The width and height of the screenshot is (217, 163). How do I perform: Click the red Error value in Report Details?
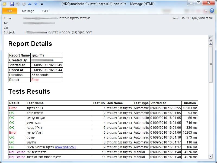(35, 80)
